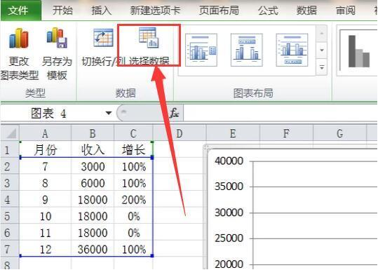Switch to the 公式 (Formulas) tab
Viewport: 385px width, 277px height.
click(x=268, y=11)
